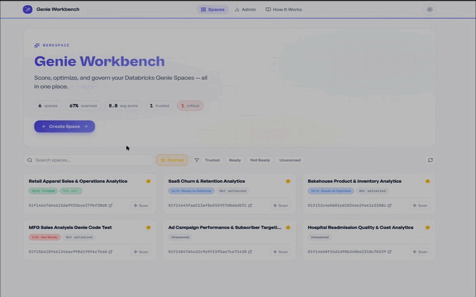Open the How It Works tab

pyautogui.click(x=284, y=10)
